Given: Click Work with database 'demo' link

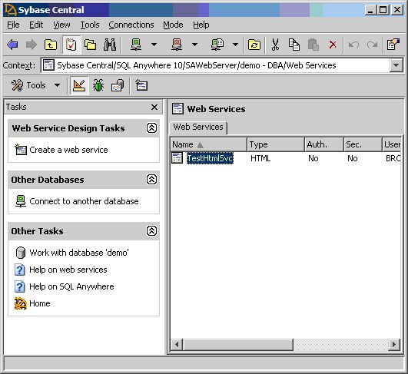Looking at the screenshot, I should 79,253.
